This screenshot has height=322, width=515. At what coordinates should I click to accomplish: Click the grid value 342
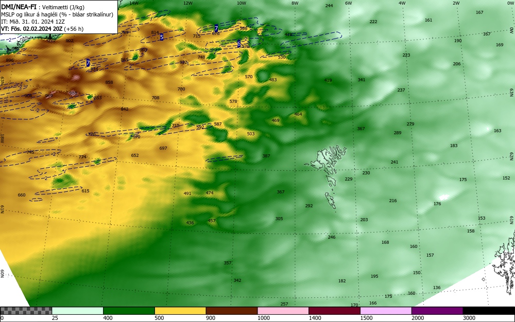pos(237,280)
